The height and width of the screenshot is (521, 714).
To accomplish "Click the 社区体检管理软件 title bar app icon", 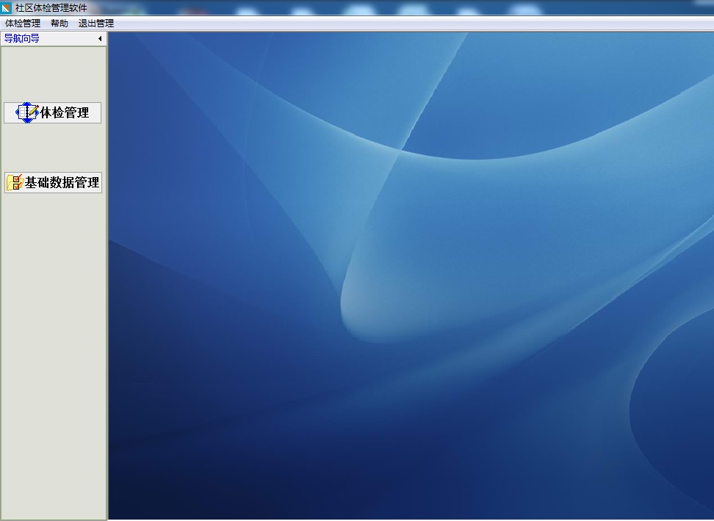I will [x=7, y=8].
